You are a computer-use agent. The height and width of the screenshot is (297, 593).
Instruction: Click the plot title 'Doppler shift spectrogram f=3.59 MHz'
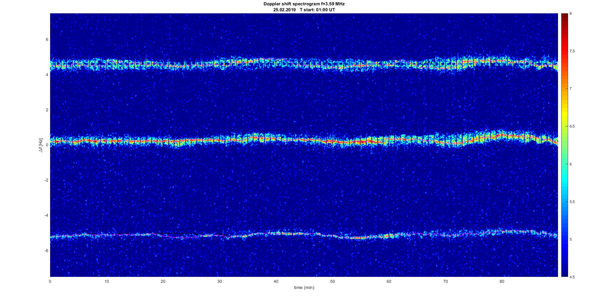304,4
